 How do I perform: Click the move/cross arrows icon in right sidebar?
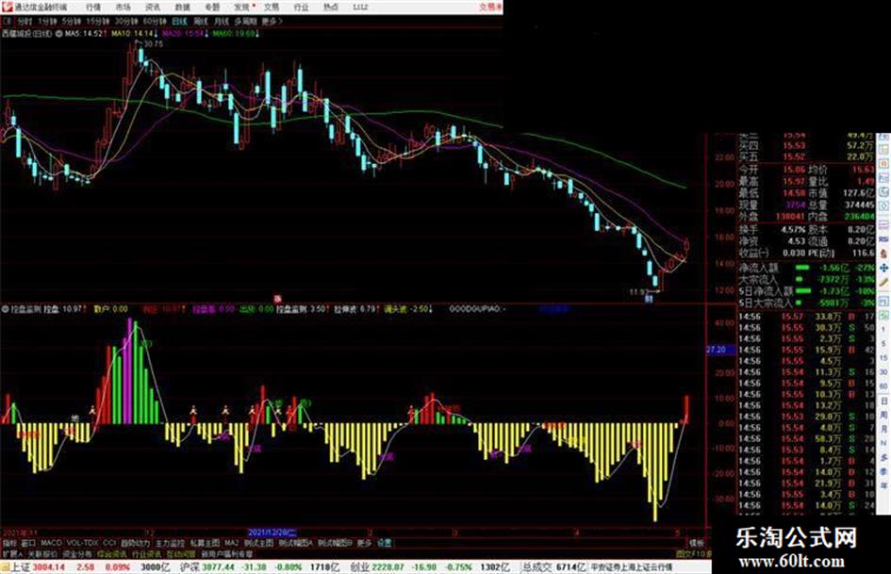pyautogui.click(x=883, y=268)
